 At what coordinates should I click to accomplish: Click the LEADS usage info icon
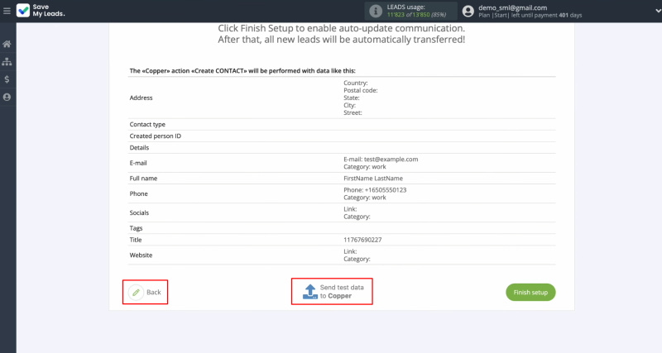tap(377, 11)
